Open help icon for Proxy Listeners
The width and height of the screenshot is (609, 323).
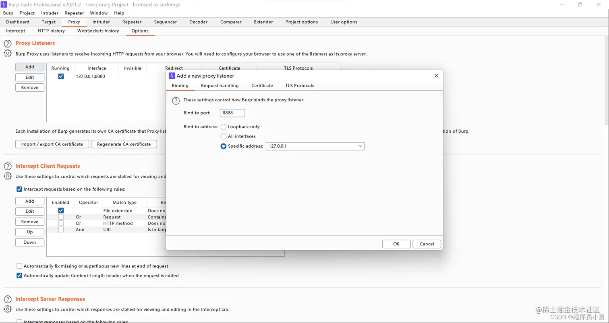click(x=7, y=43)
